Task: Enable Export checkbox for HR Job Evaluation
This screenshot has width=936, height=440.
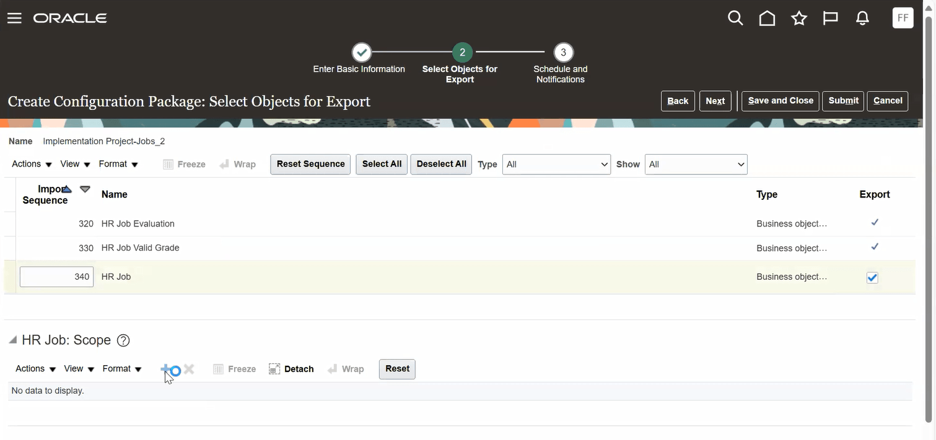Action: (x=874, y=222)
